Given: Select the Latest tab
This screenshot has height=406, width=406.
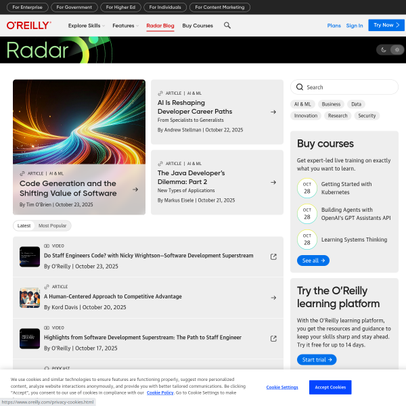Looking at the screenshot, I should 24,225.
